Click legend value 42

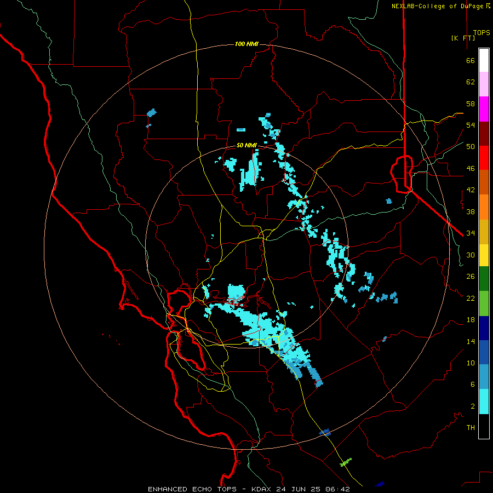coord(471,190)
